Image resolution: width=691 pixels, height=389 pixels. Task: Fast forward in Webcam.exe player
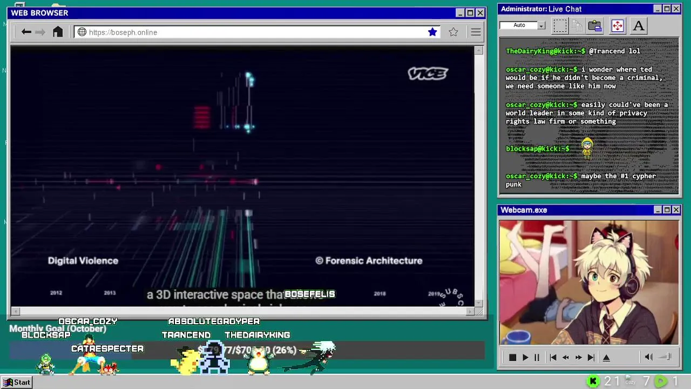578,357
